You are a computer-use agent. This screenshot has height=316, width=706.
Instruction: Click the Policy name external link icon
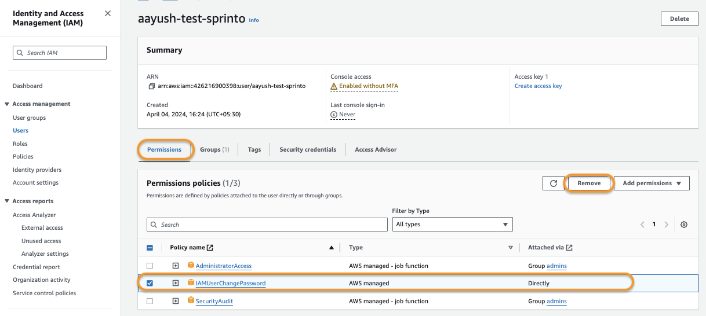210,248
